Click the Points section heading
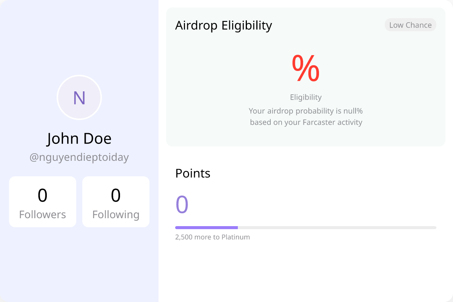 [193, 173]
